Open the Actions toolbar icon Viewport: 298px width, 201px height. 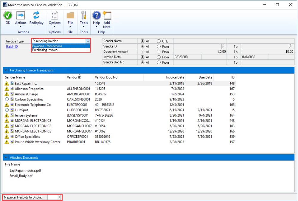click(21, 16)
